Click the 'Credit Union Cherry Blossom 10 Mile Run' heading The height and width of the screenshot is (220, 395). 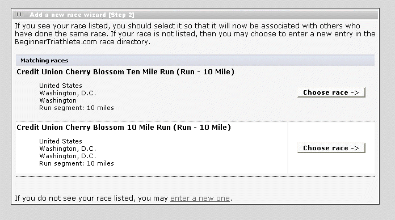point(94,128)
